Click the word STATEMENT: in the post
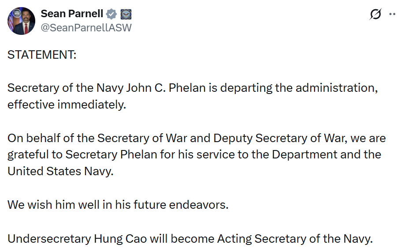The height and width of the screenshot is (248, 397). coord(42,55)
